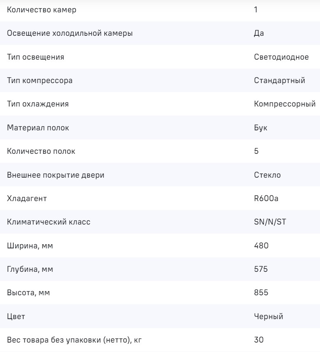Select the 'Бук' shelf material value
The height and width of the screenshot is (352, 320).
[x=261, y=128]
